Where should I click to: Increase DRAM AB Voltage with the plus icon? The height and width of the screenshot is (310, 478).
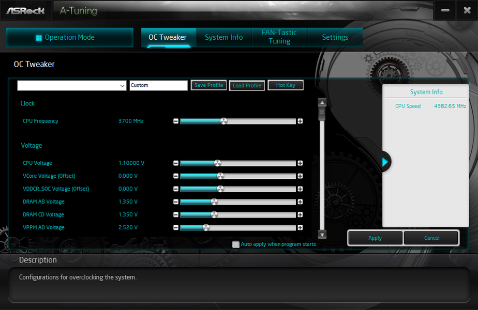click(x=300, y=202)
